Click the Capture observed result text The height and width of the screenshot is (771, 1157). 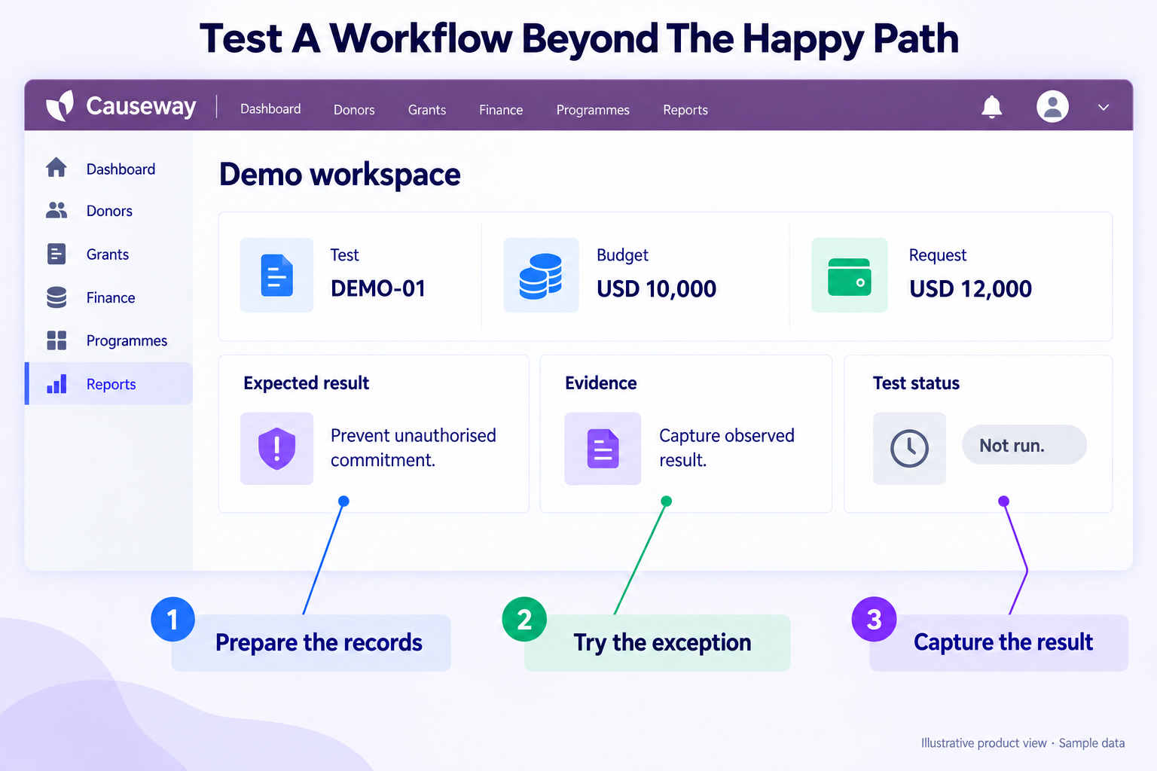[x=727, y=447]
